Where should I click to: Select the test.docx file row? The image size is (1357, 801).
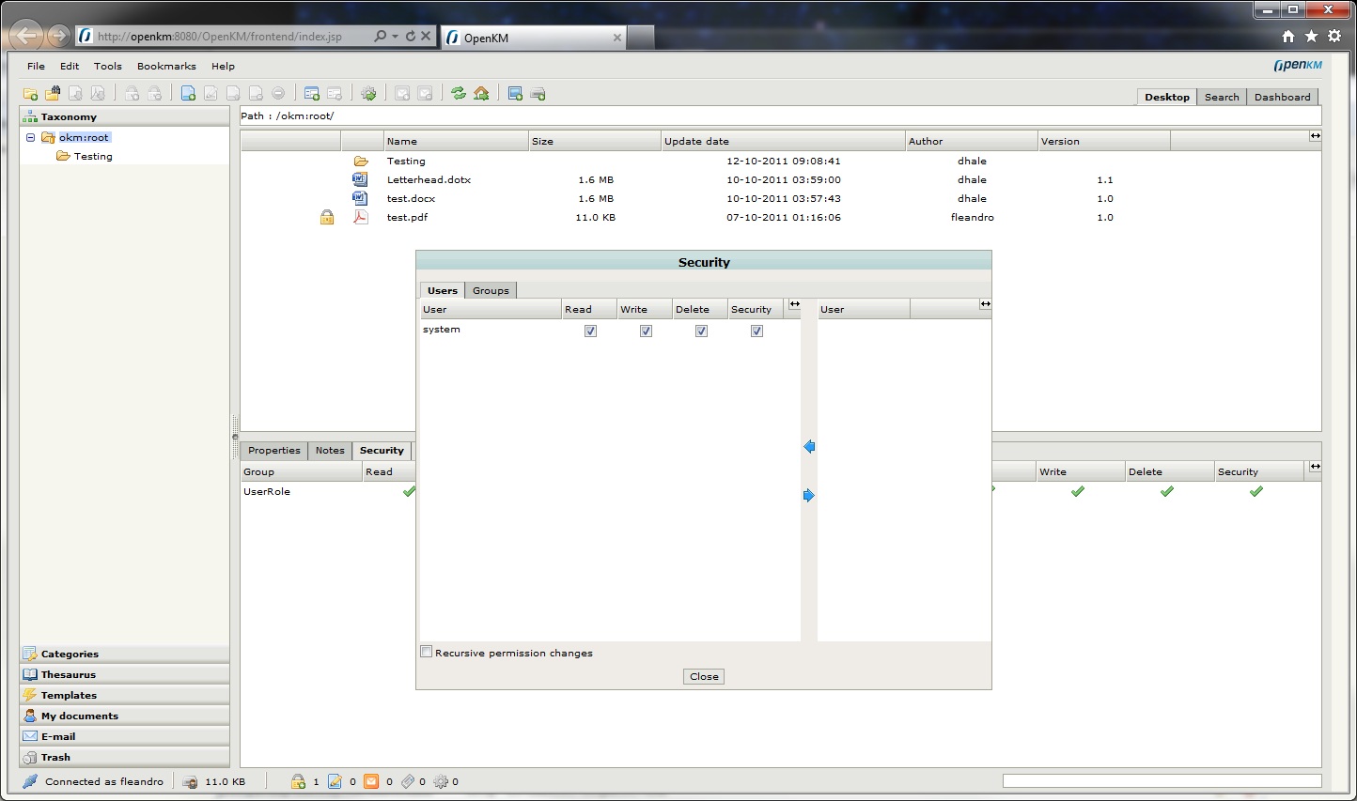(x=411, y=199)
